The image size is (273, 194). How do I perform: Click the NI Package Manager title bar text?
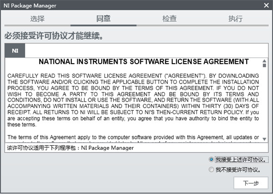click(30, 5)
